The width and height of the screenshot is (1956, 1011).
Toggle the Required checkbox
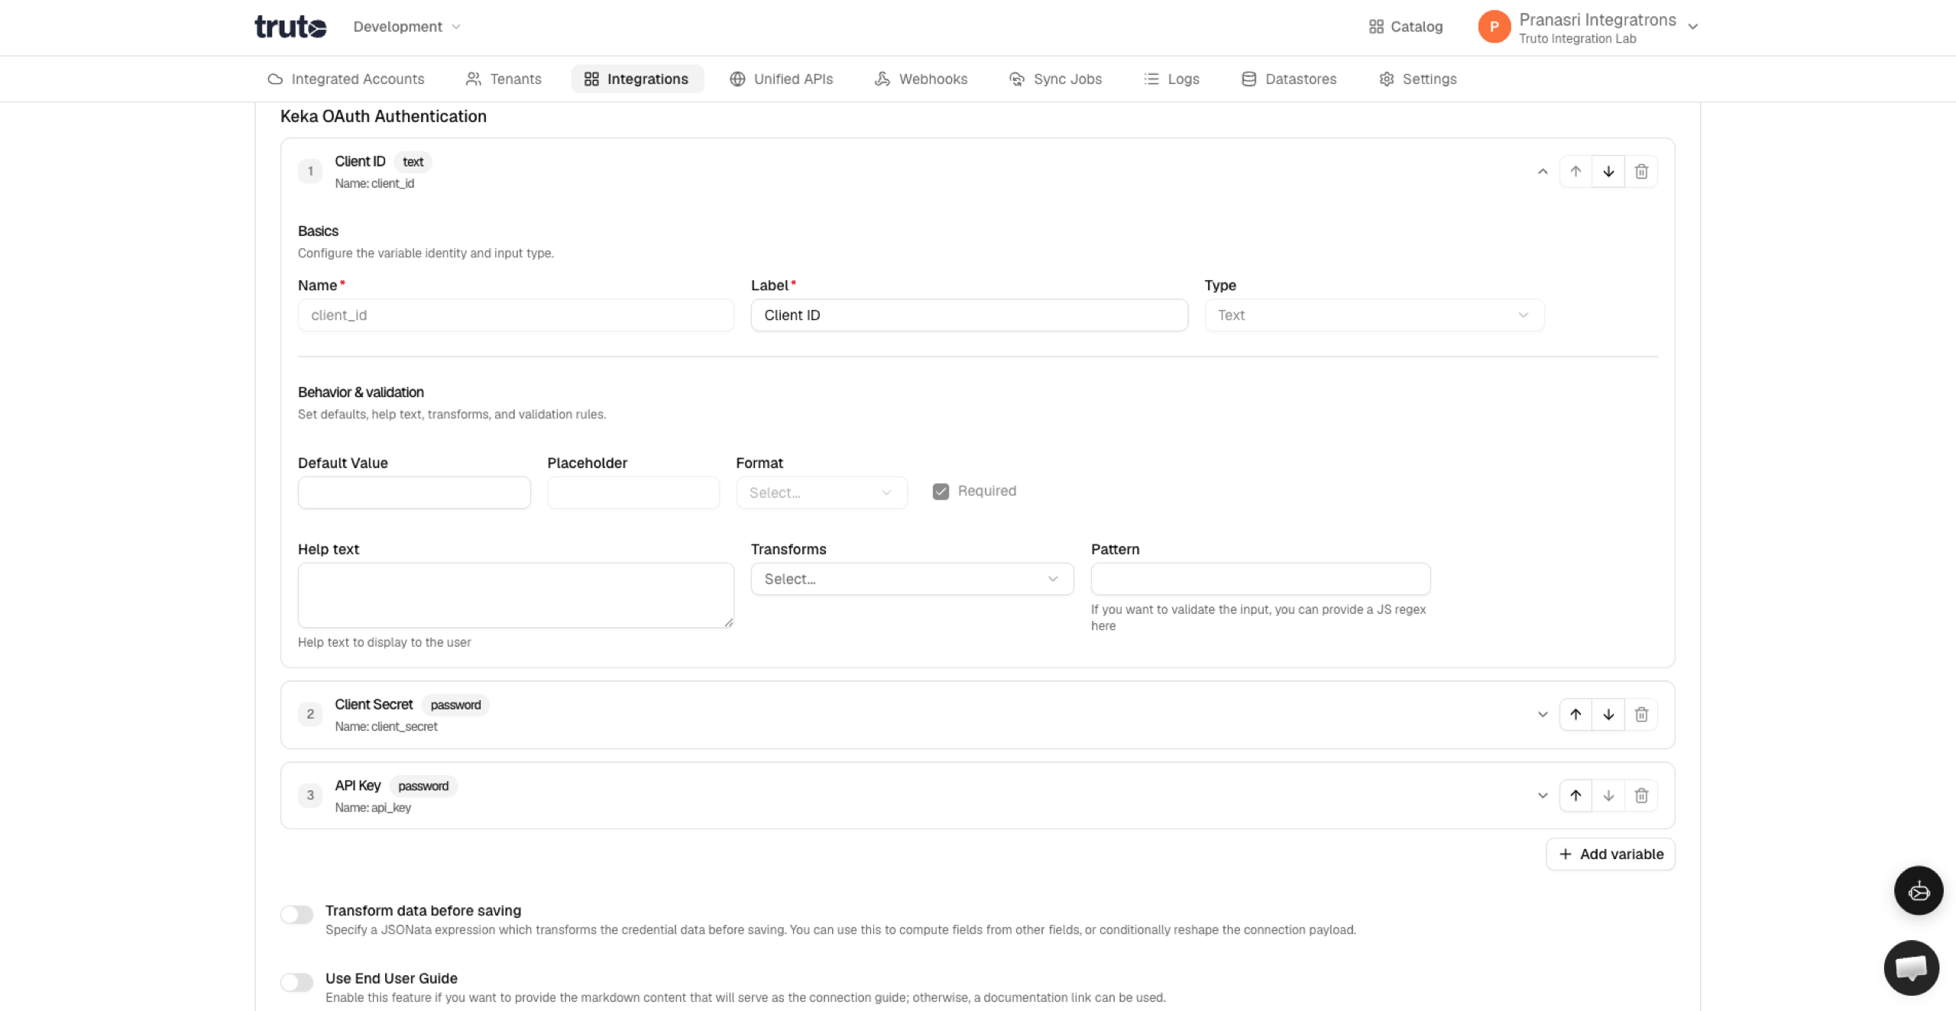(x=941, y=492)
